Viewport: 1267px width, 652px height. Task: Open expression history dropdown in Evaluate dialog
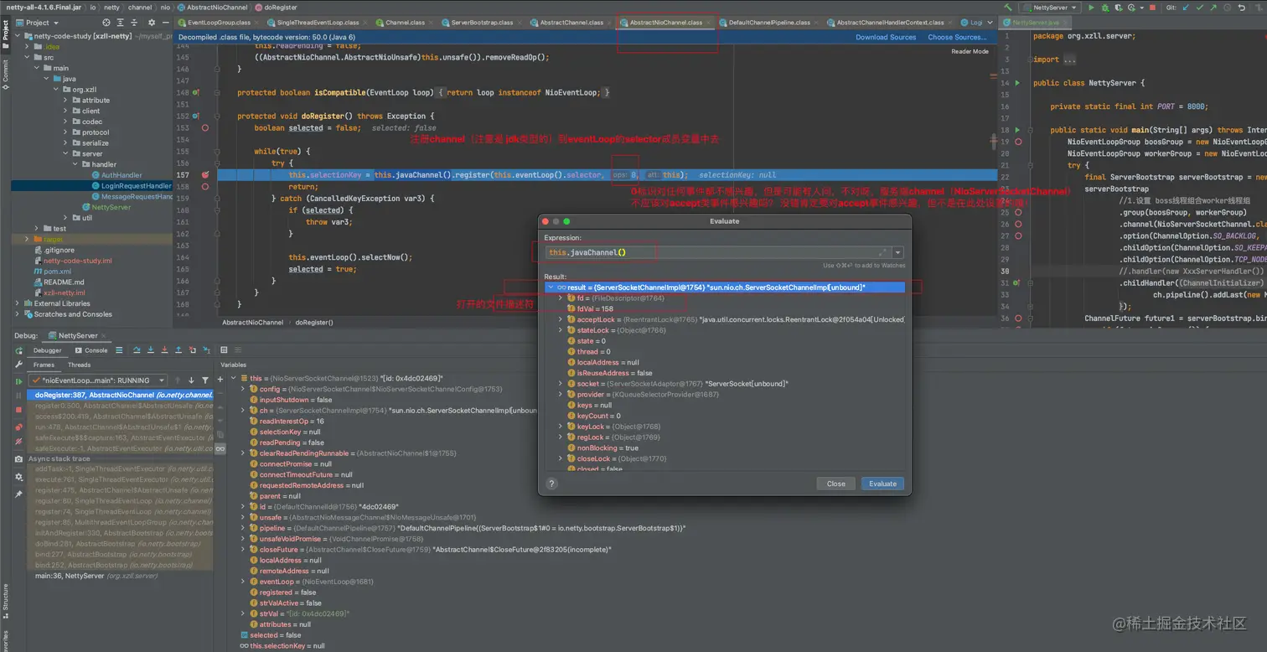(x=898, y=252)
